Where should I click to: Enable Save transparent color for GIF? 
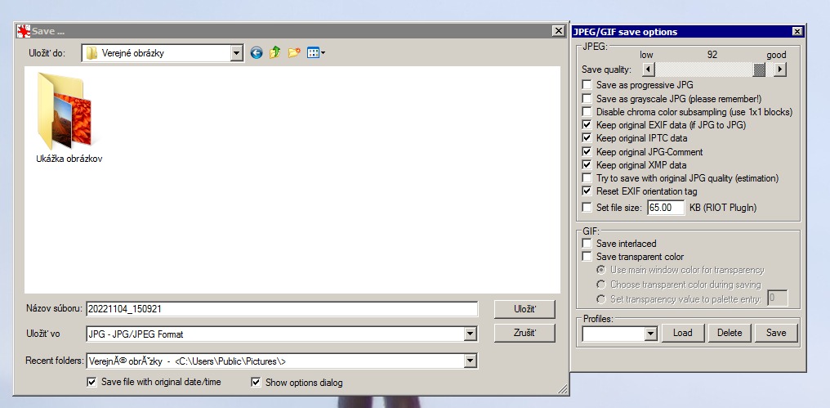587,257
